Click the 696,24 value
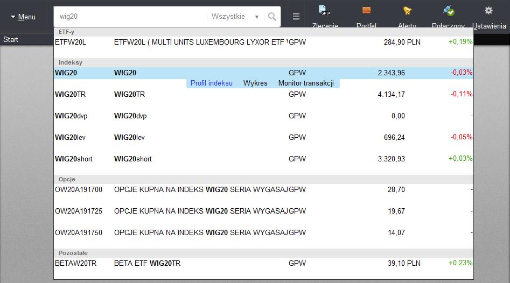 [x=394, y=137]
